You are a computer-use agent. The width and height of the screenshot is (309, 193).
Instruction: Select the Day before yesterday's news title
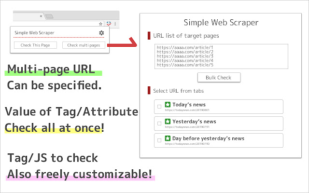tap(208, 138)
